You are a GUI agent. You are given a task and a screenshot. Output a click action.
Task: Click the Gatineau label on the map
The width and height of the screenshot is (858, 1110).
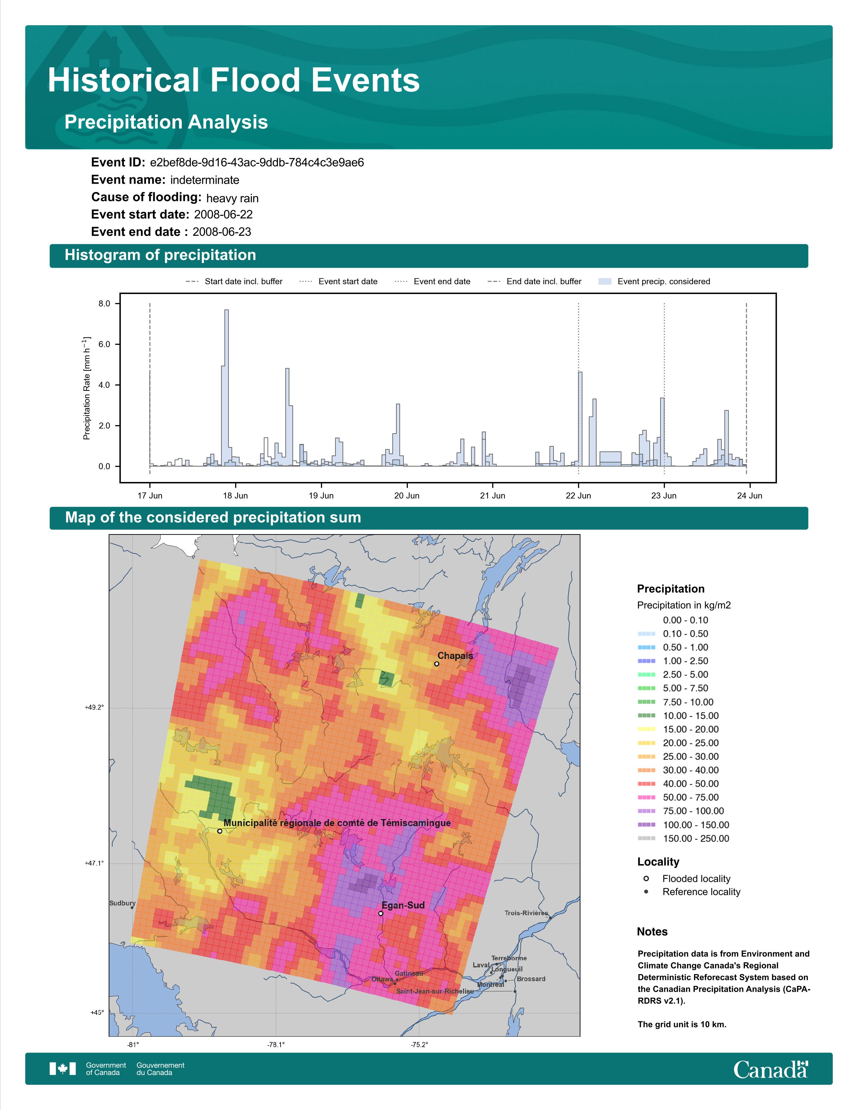click(x=409, y=973)
